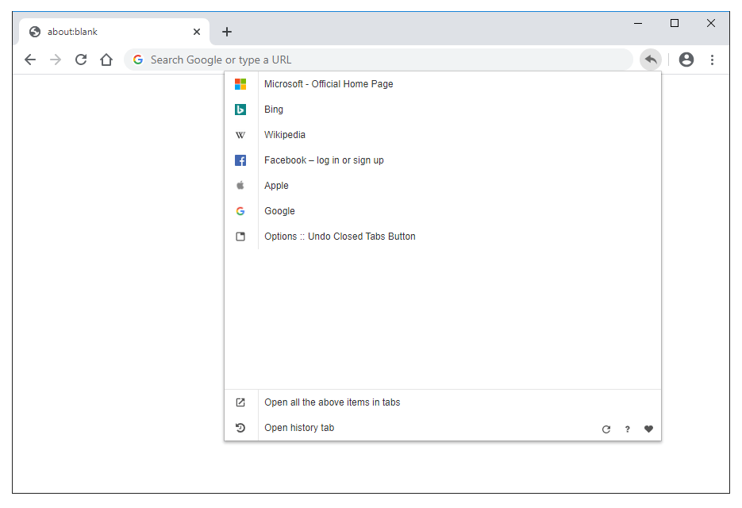Click the Apple logo favicon
This screenshot has height=508, width=742.
240,186
